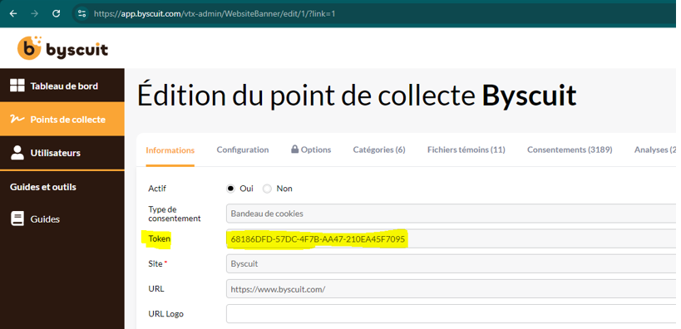Click the highlighted Token value field
This screenshot has height=329, width=681.
point(452,238)
